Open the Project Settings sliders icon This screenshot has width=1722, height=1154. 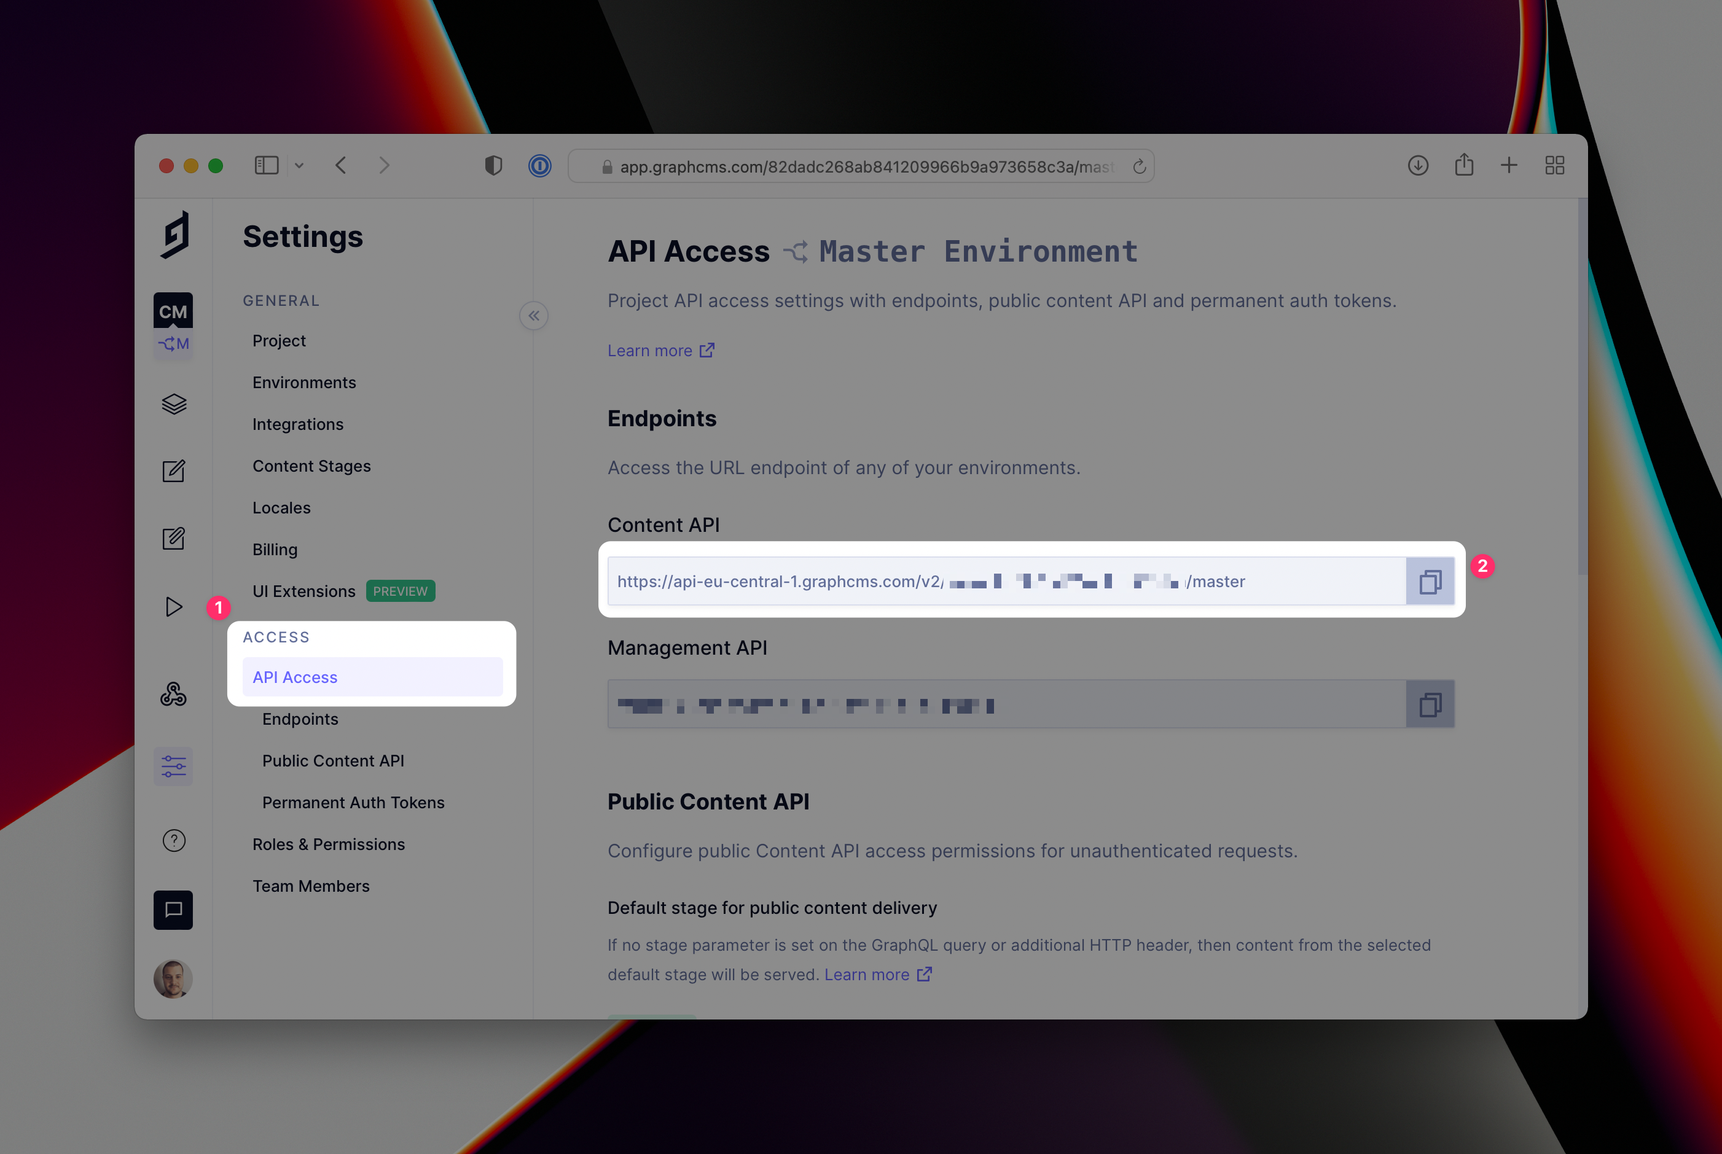click(174, 766)
